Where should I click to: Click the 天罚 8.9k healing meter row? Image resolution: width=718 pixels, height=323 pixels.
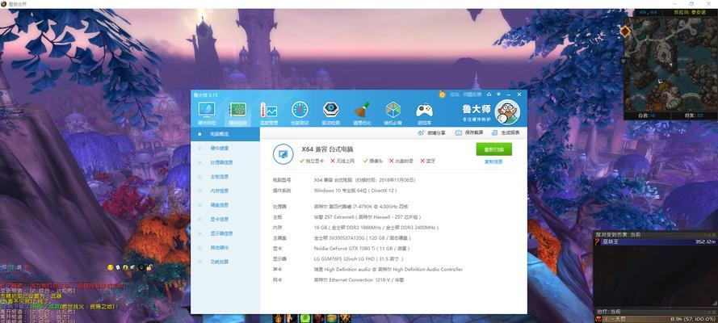[655, 319]
